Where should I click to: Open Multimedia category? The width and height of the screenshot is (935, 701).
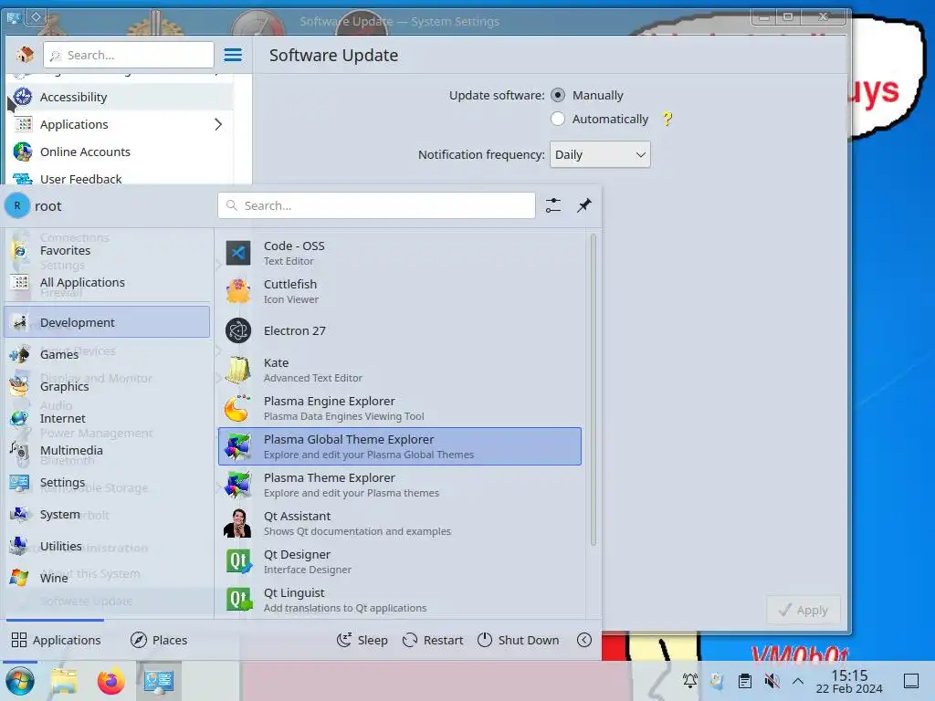tap(108, 450)
